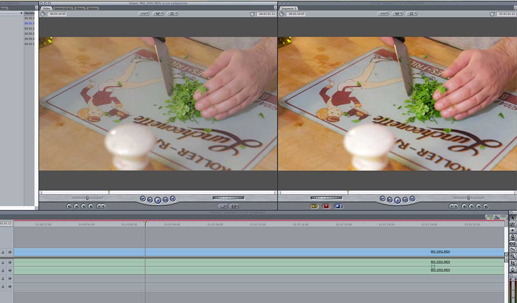Click yellow Insert edit button in Canvas
Viewport: 517px width, 303px height.
pos(314,206)
